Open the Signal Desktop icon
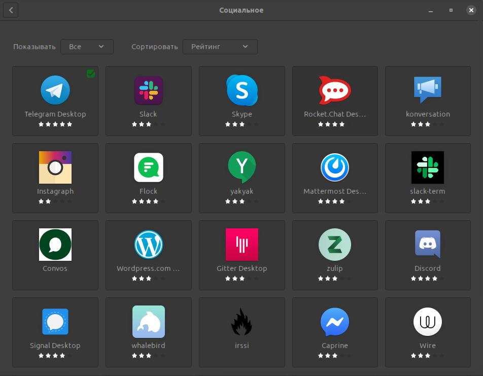The height and width of the screenshot is (376, 483). (x=55, y=322)
